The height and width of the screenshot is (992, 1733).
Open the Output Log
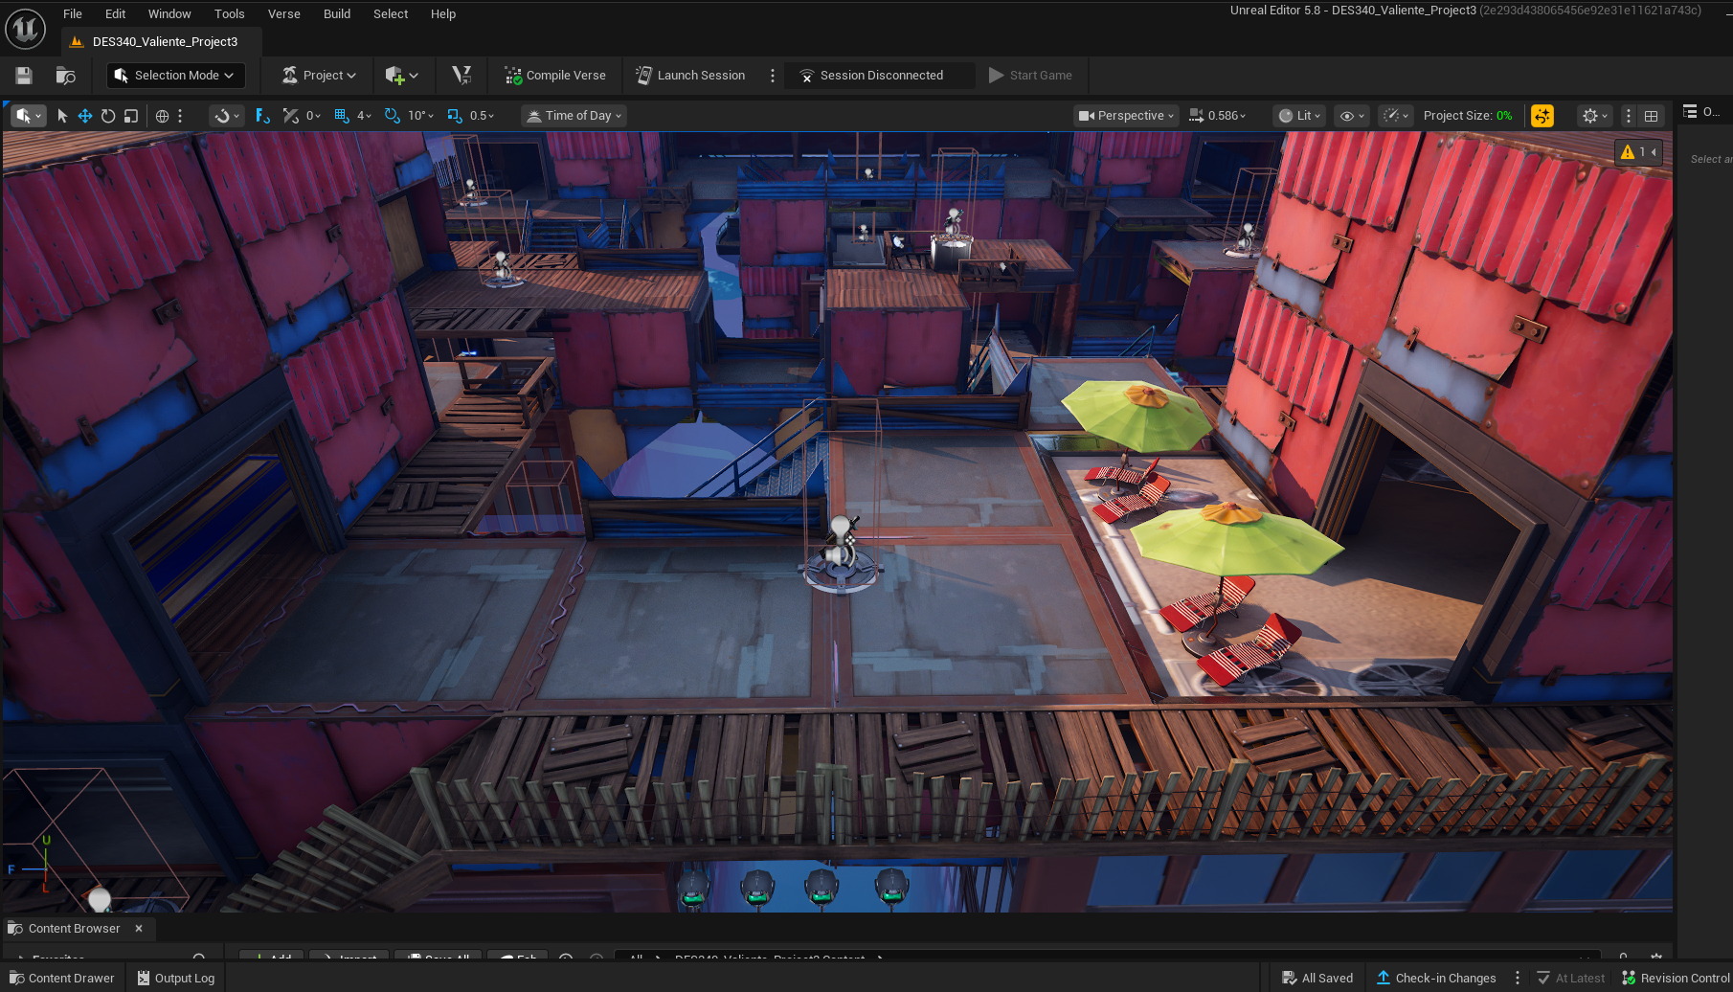point(176,978)
